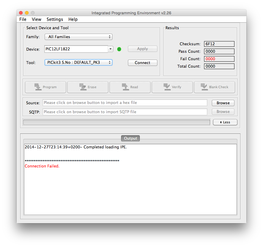The image size is (263, 247).
Task: Click the Read device icon button
Action: tap(130, 87)
